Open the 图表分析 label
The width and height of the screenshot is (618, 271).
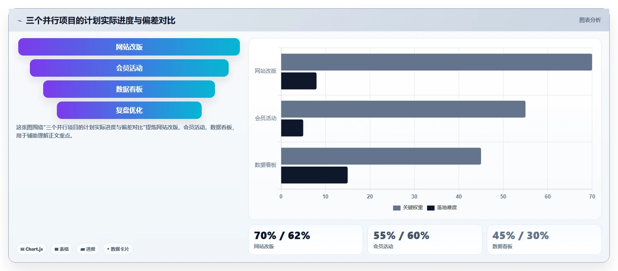click(590, 20)
